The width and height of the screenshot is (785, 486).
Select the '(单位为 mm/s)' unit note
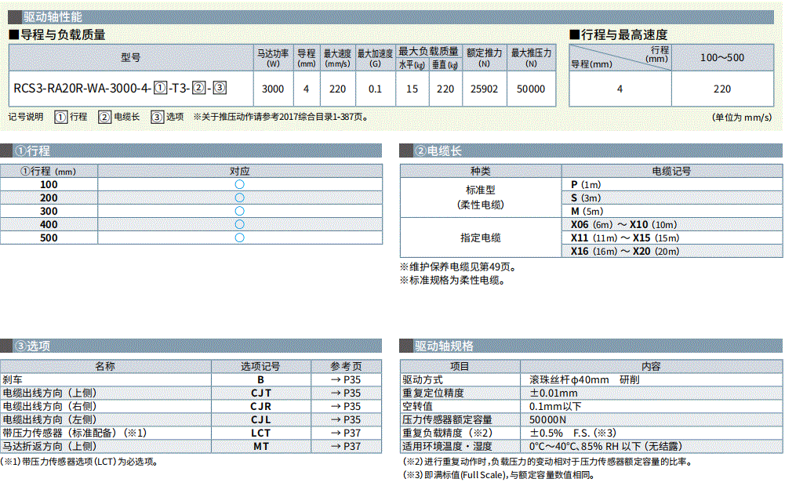(742, 117)
